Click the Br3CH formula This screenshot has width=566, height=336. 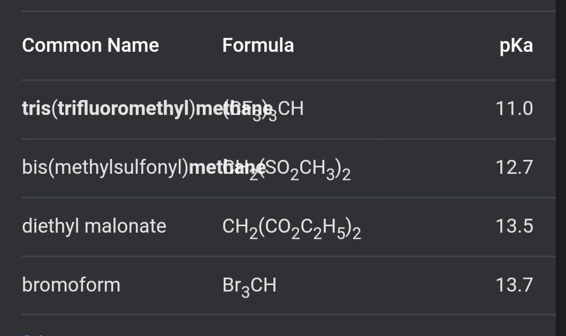point(249,286)
